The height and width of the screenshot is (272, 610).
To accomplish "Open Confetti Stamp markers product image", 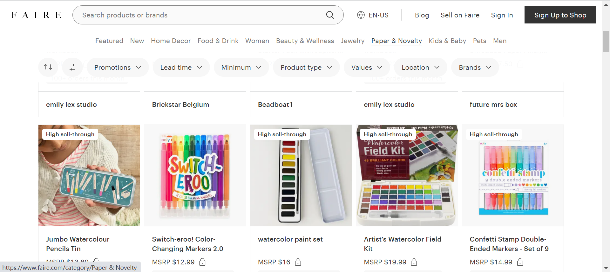I will click(513, 175).
